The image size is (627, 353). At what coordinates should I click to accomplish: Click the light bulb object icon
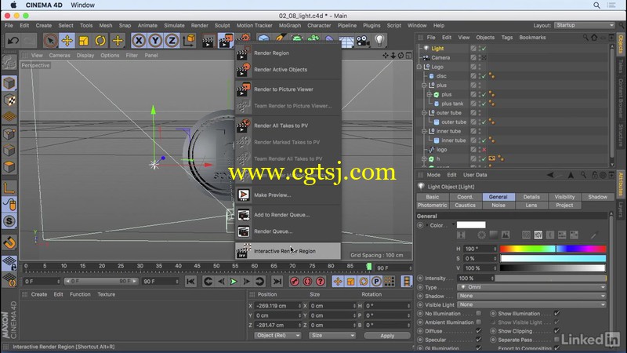tap(379, 40)
